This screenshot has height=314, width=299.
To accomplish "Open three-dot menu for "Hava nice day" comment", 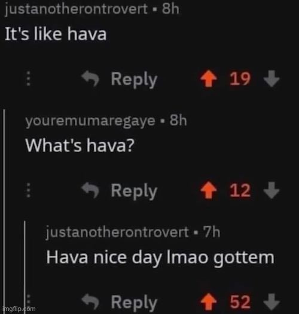I will click(29, 302).
